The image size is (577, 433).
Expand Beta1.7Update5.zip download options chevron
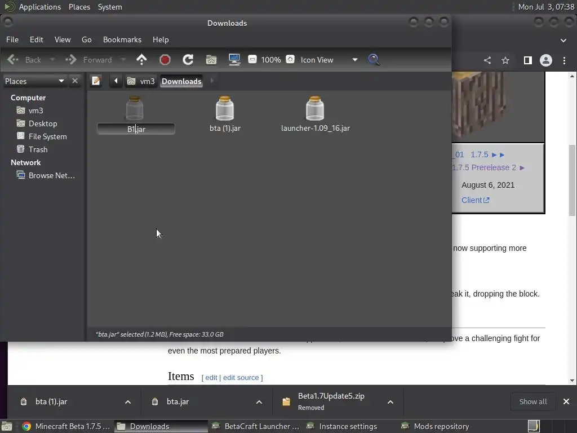tap(390, 401)
